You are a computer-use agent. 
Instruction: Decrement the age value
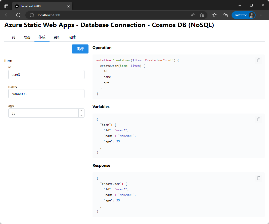coord(81,115)
